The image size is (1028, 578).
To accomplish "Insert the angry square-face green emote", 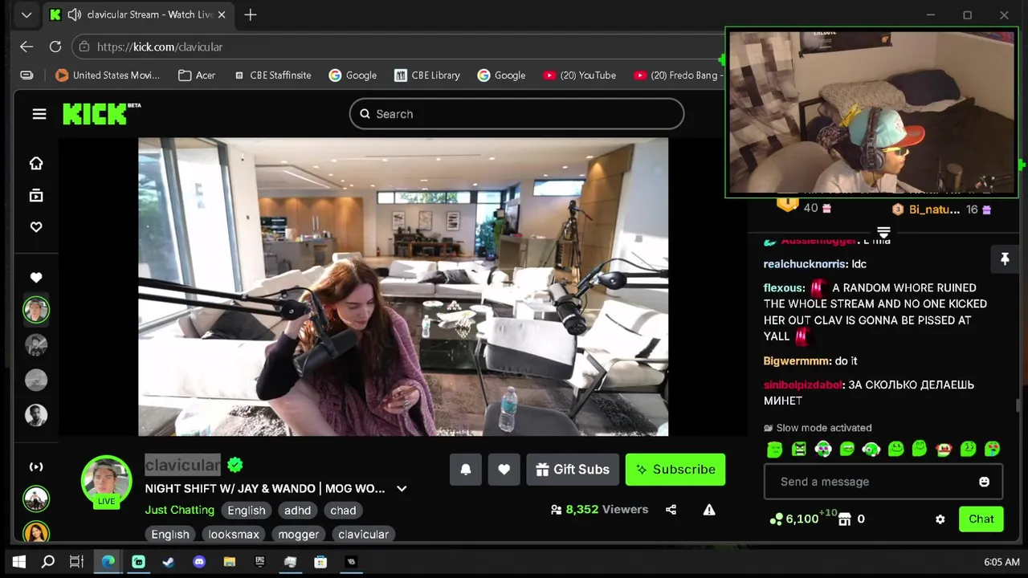I will [x=798, y=450].
